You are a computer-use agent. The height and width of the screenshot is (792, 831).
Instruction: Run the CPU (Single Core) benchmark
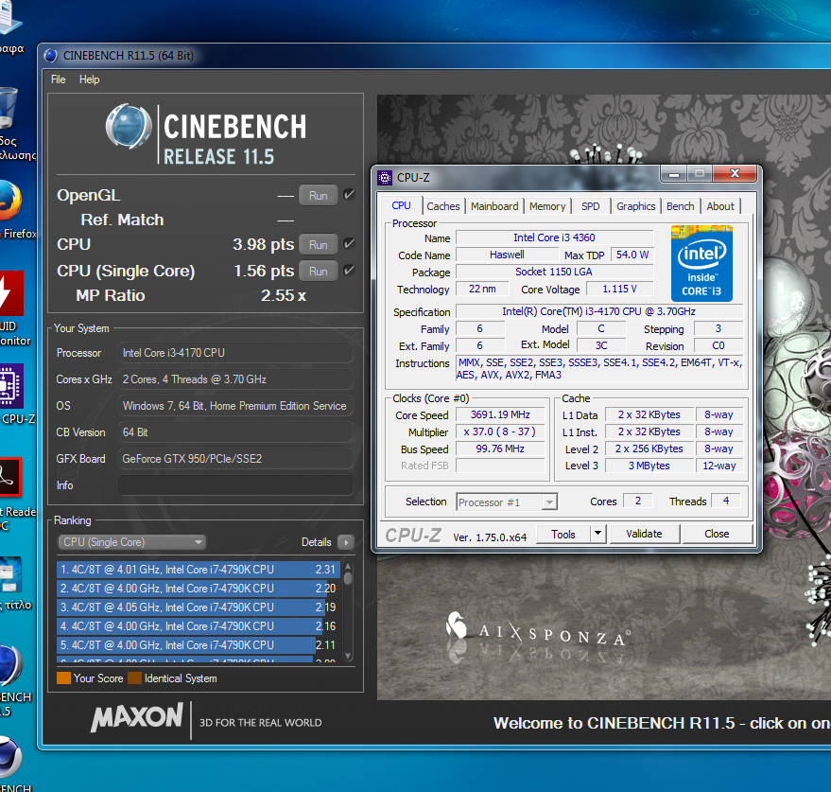click(318, 271)
